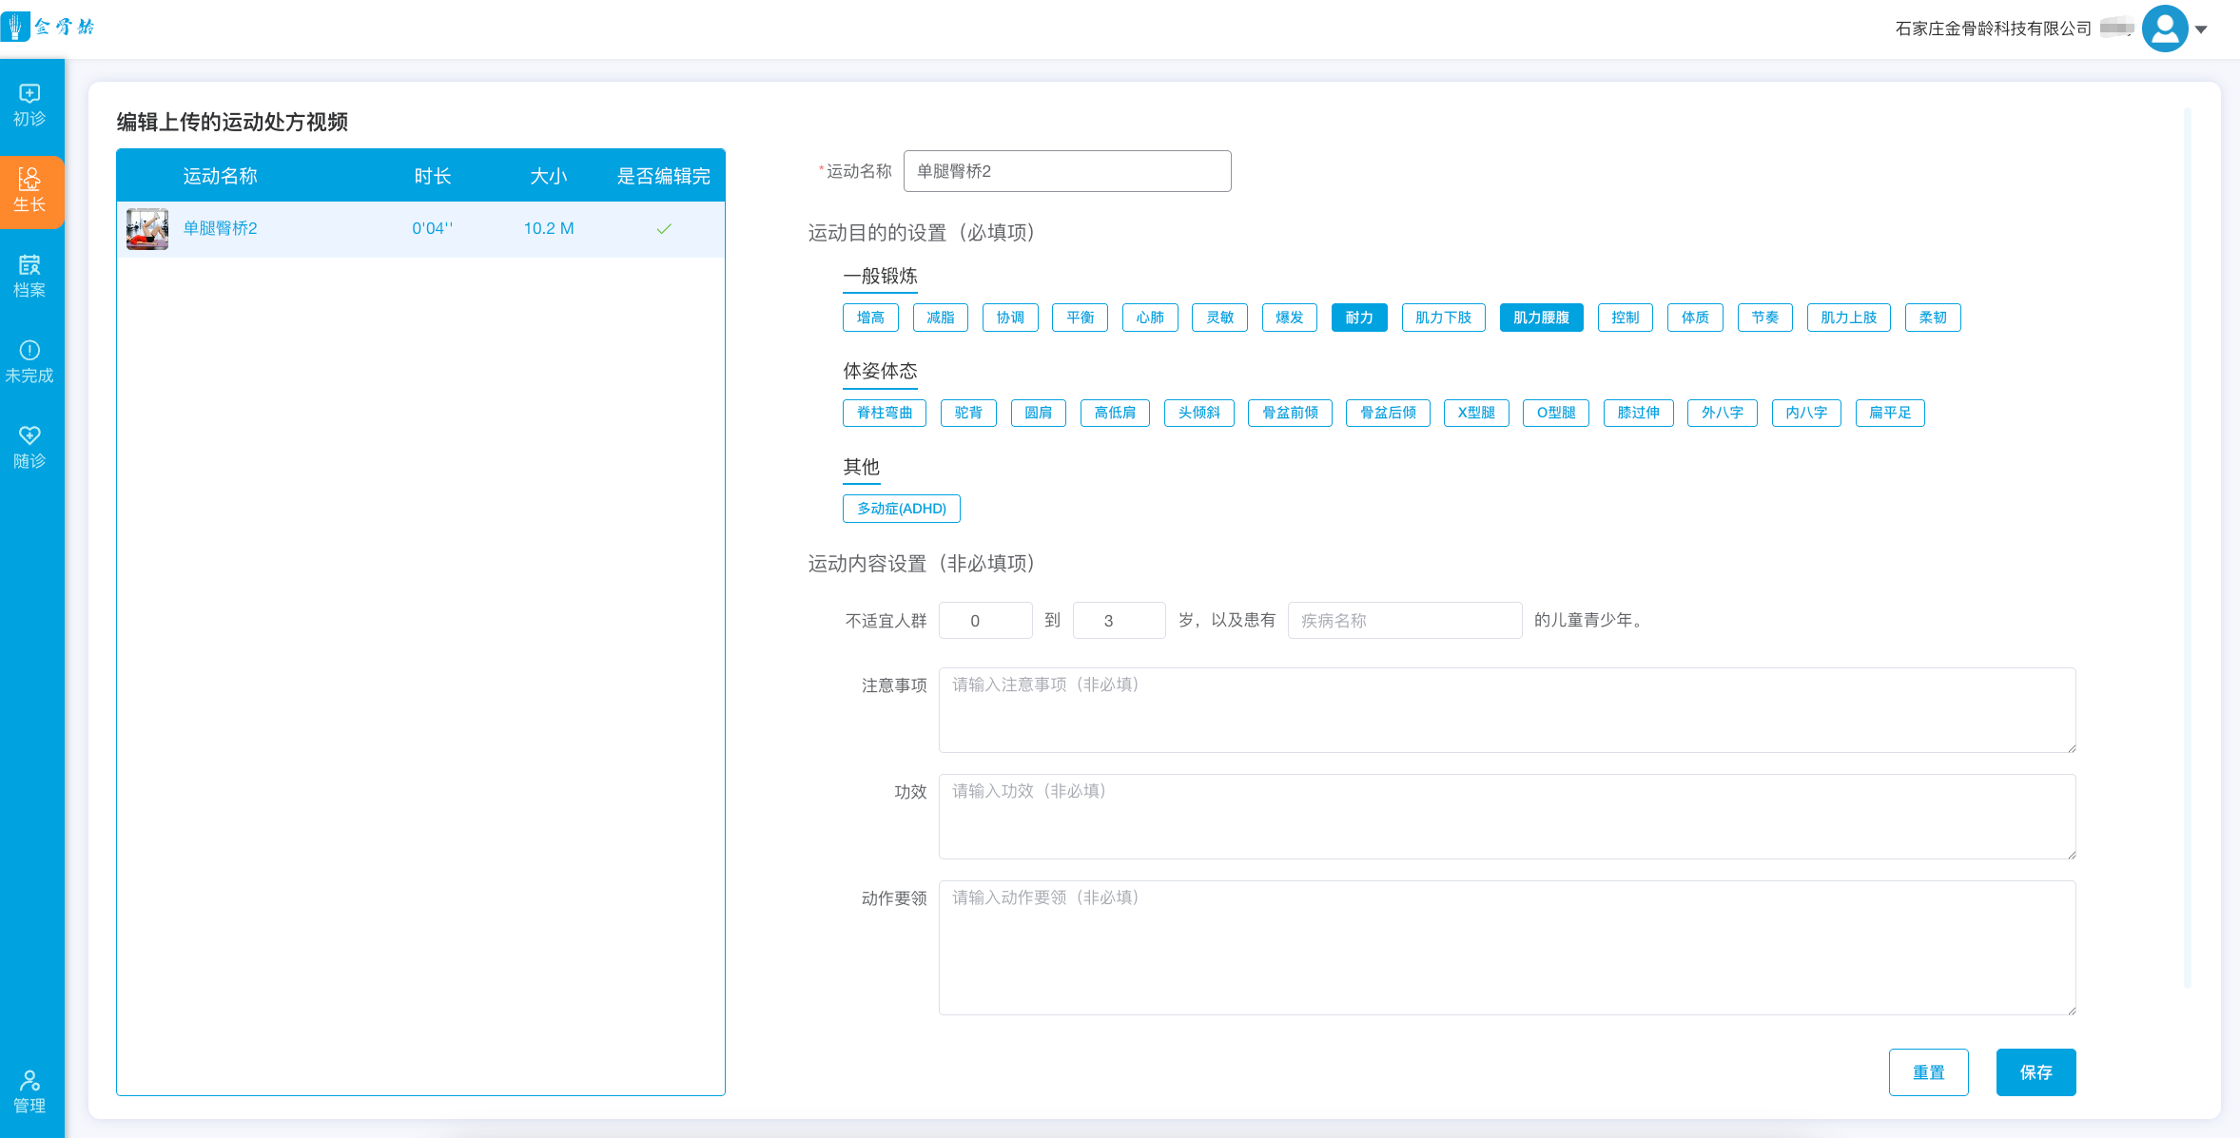Click the minimum age field showing 0

[985, 621]
